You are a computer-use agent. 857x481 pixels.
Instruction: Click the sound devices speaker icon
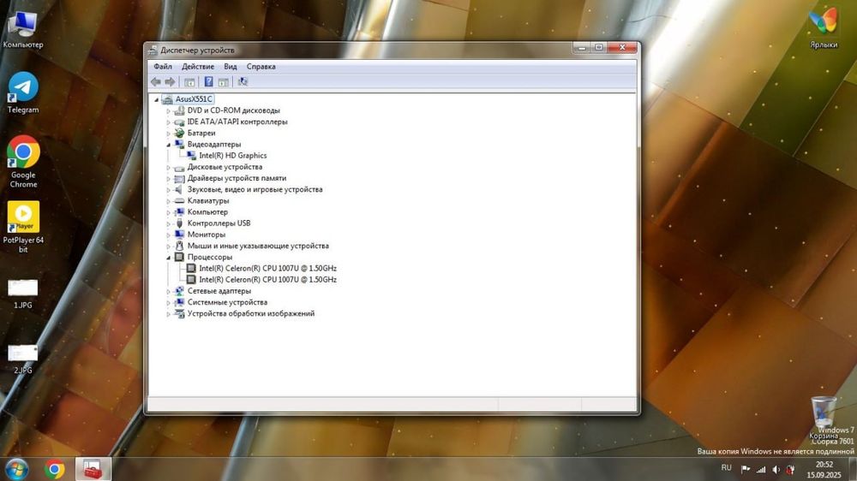click(x=179, y=189)
